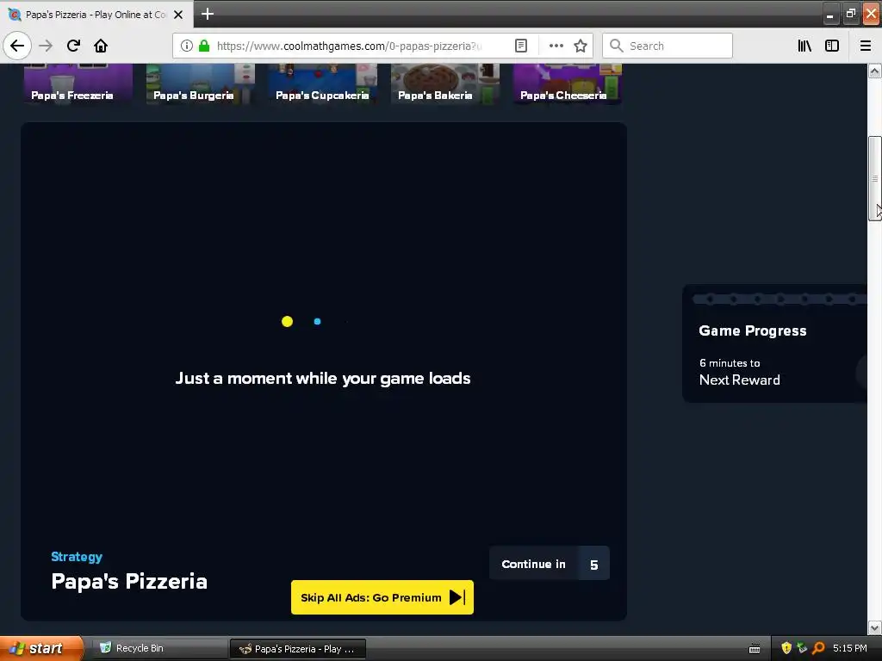
Task: Close the Papa's Pizzeria tab
Action: (178, 15)
